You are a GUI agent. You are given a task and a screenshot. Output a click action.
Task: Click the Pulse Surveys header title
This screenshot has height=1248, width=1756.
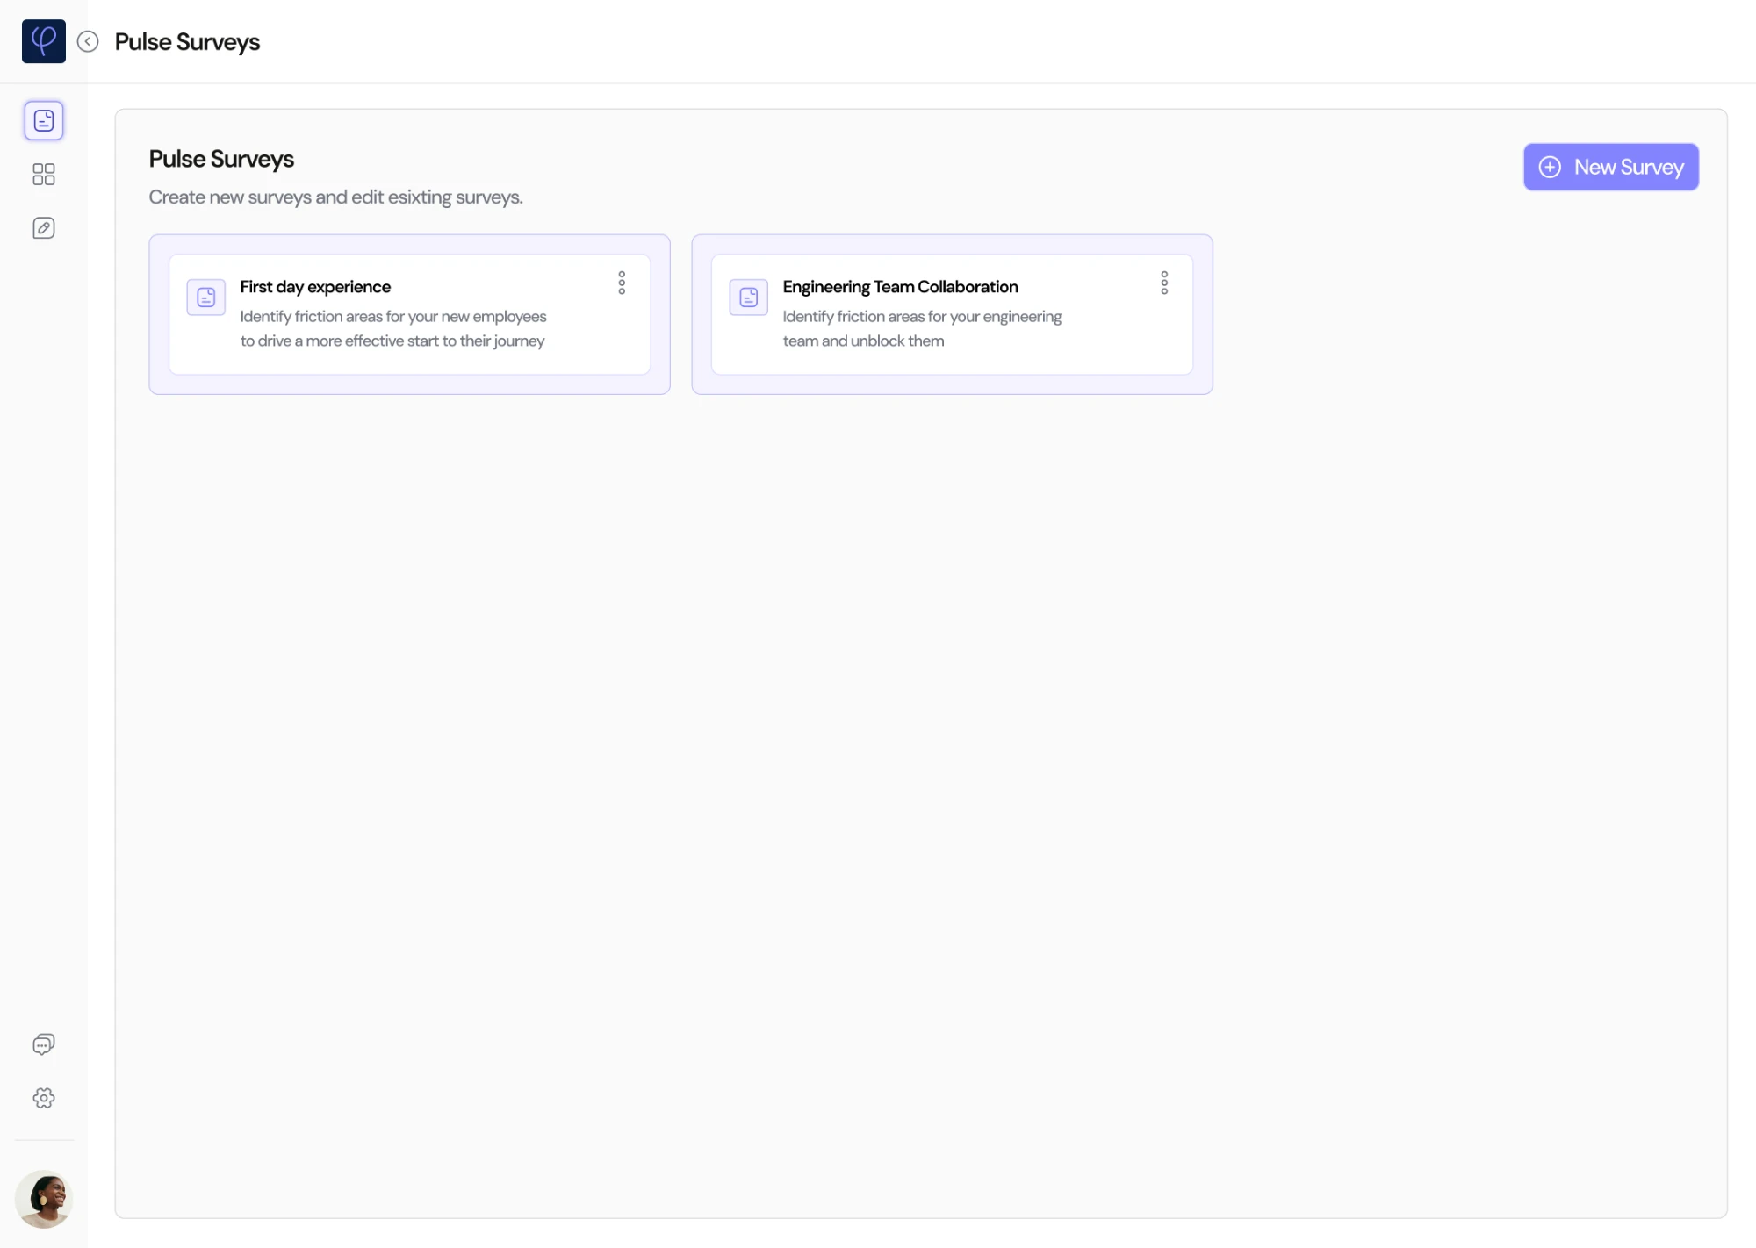tap(187, 42)
